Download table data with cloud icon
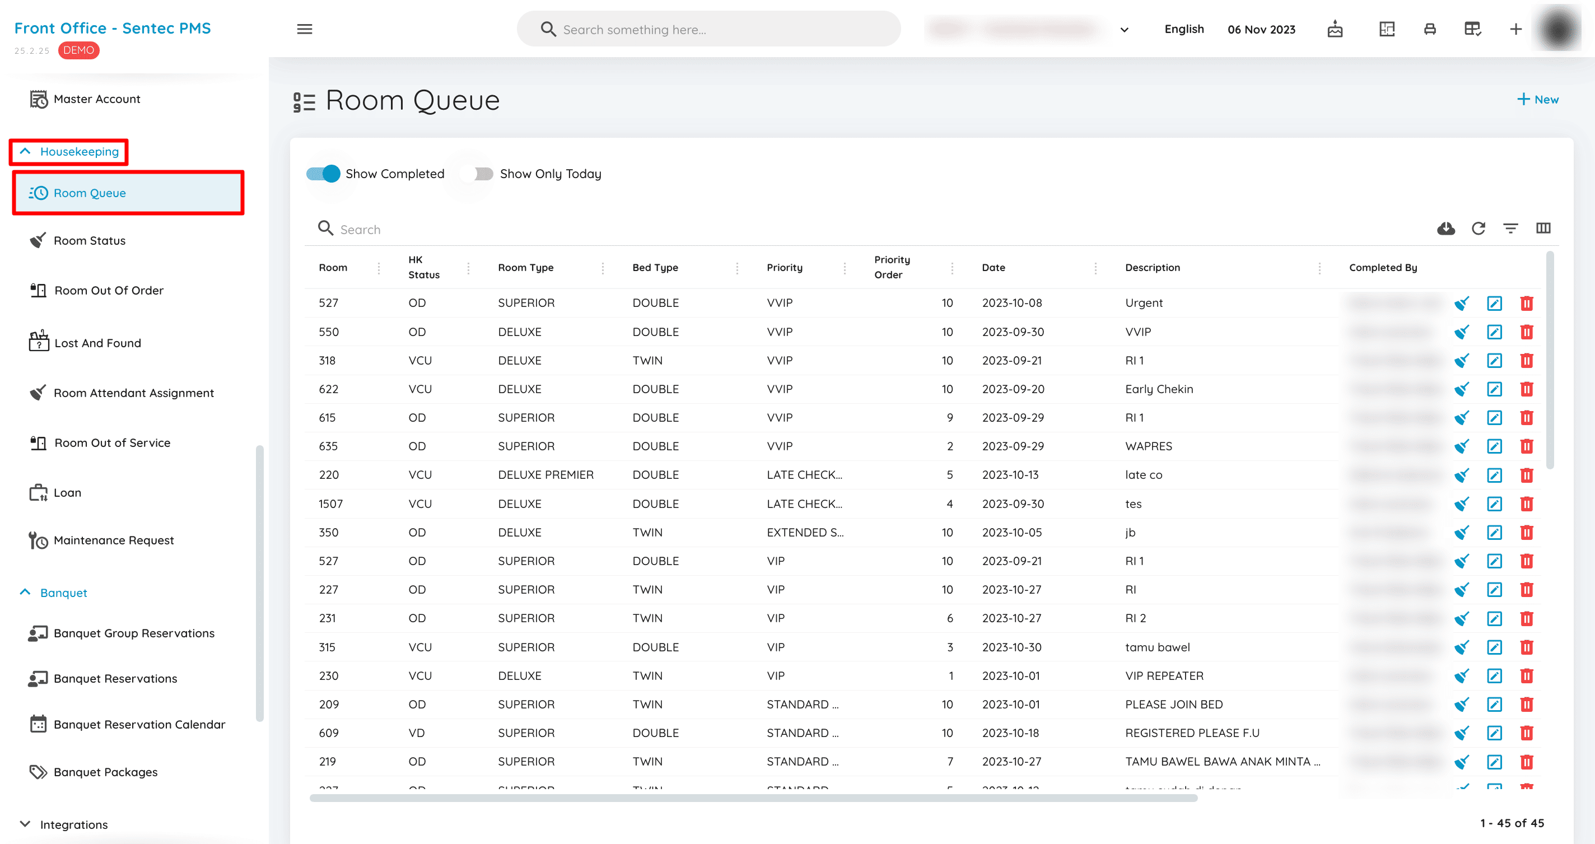 pyautogui.click(x=1446, y=229)
